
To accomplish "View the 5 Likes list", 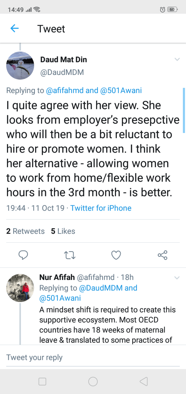I will pyautogui.click(x=63, y=231).
